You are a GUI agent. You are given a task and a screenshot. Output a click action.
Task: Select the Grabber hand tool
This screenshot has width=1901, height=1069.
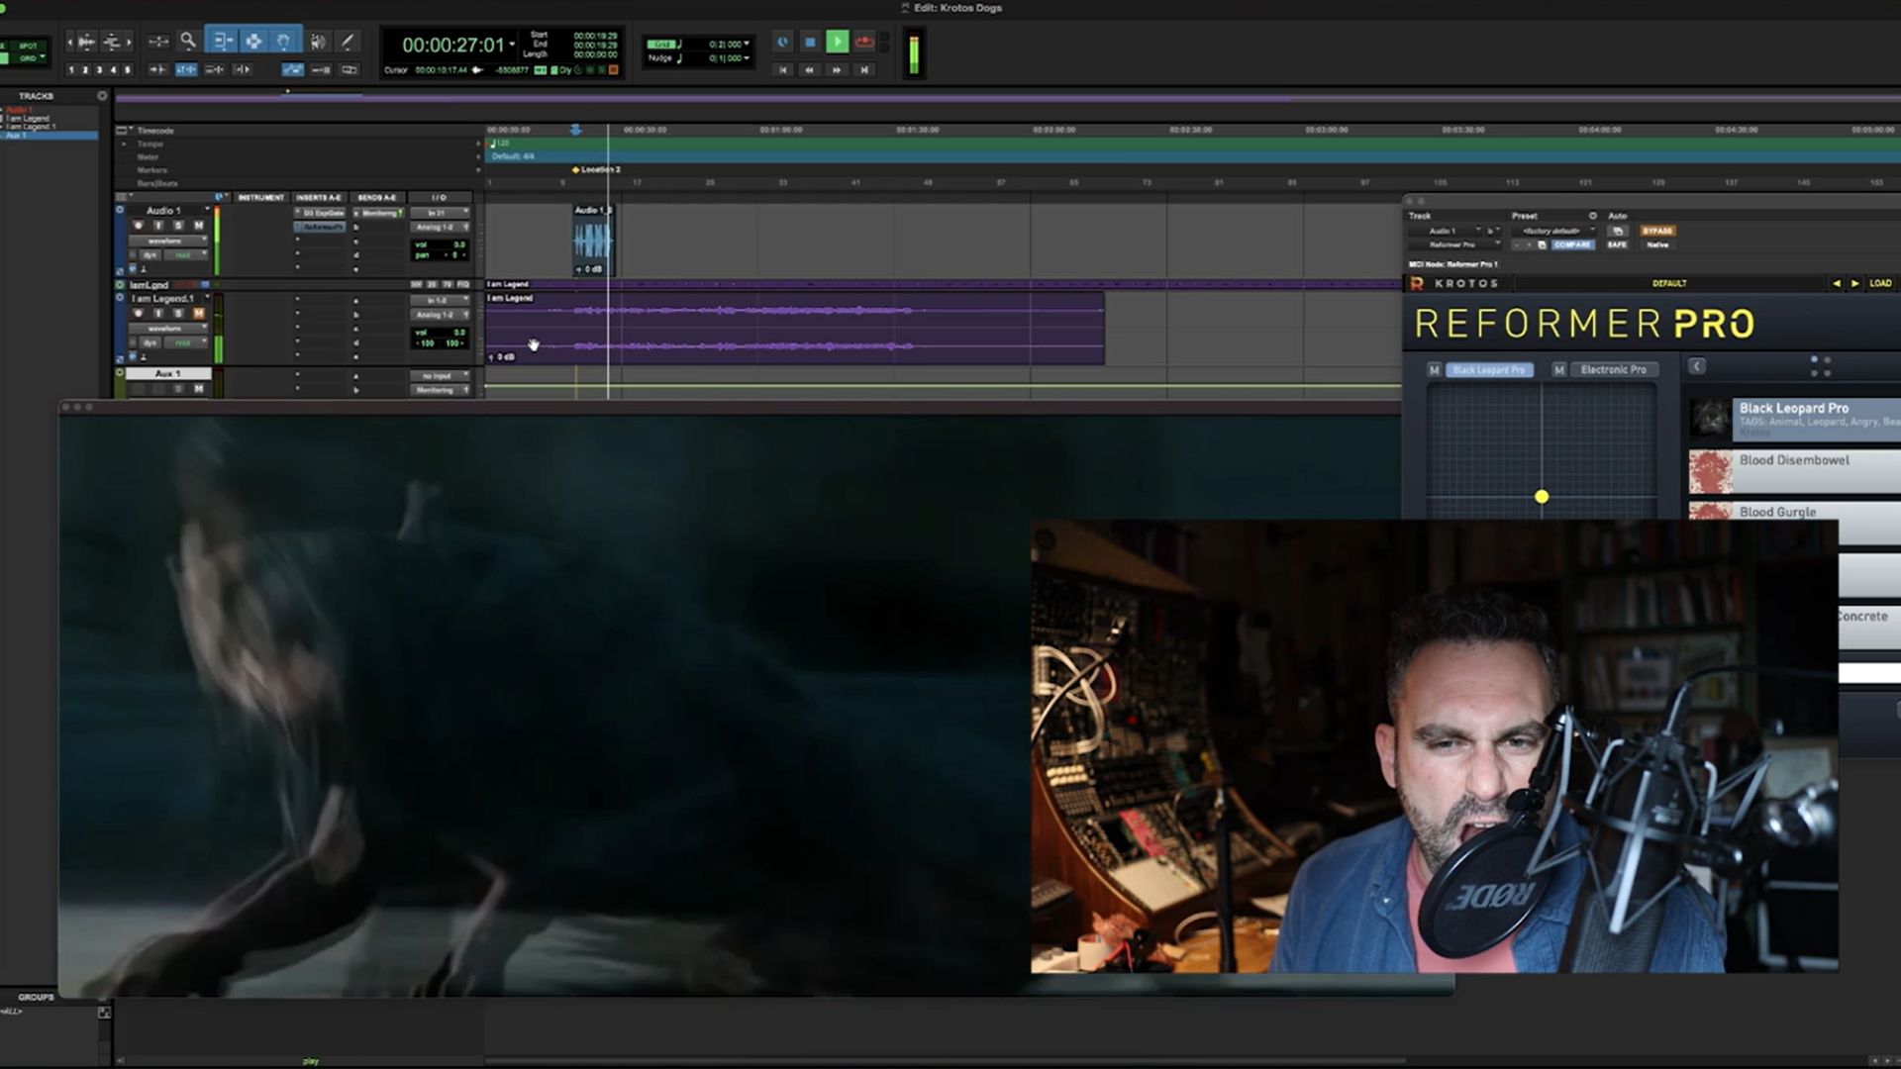click(284, 41)
